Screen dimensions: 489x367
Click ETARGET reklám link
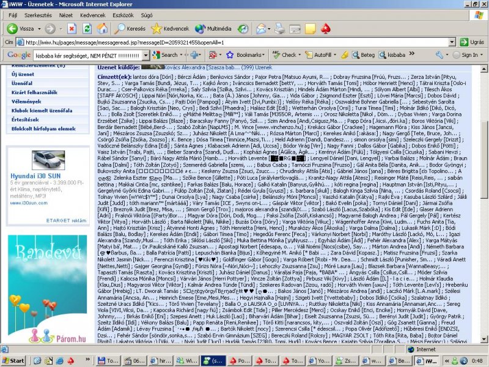[x=66, y=220]
